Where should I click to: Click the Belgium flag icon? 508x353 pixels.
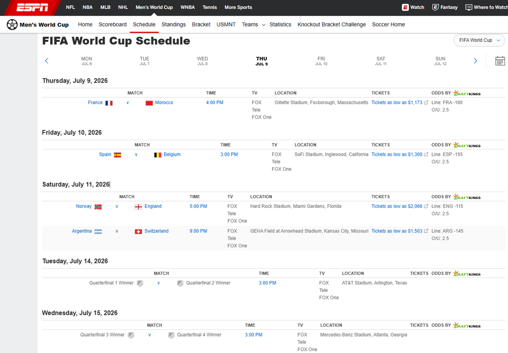pyautogui.click(x=157, y=155)
